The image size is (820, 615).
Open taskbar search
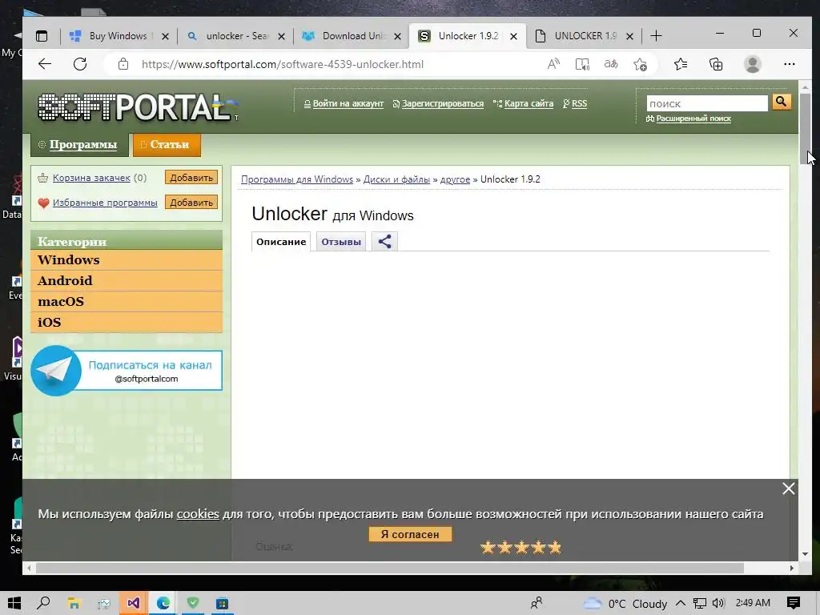pyautogui.click(x=43, y=603)
